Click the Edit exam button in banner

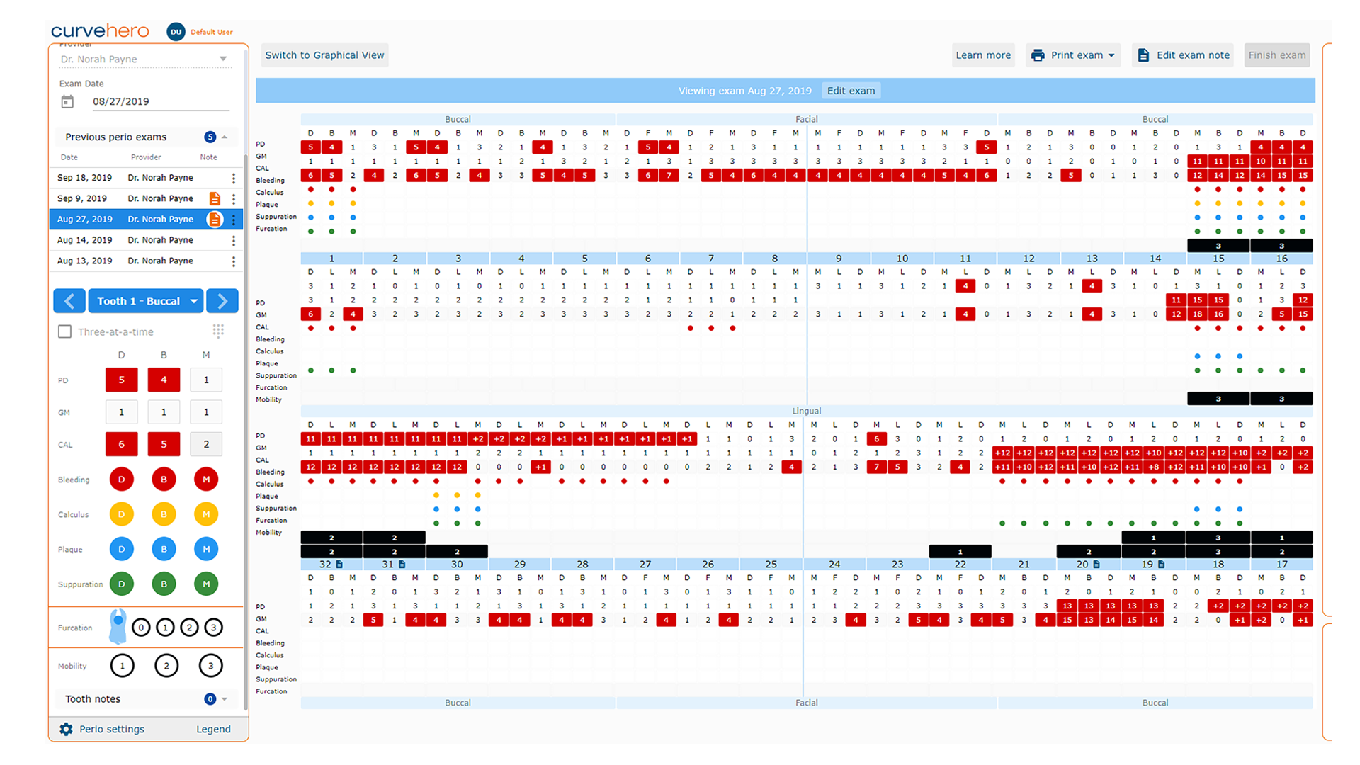click(851, 91)
